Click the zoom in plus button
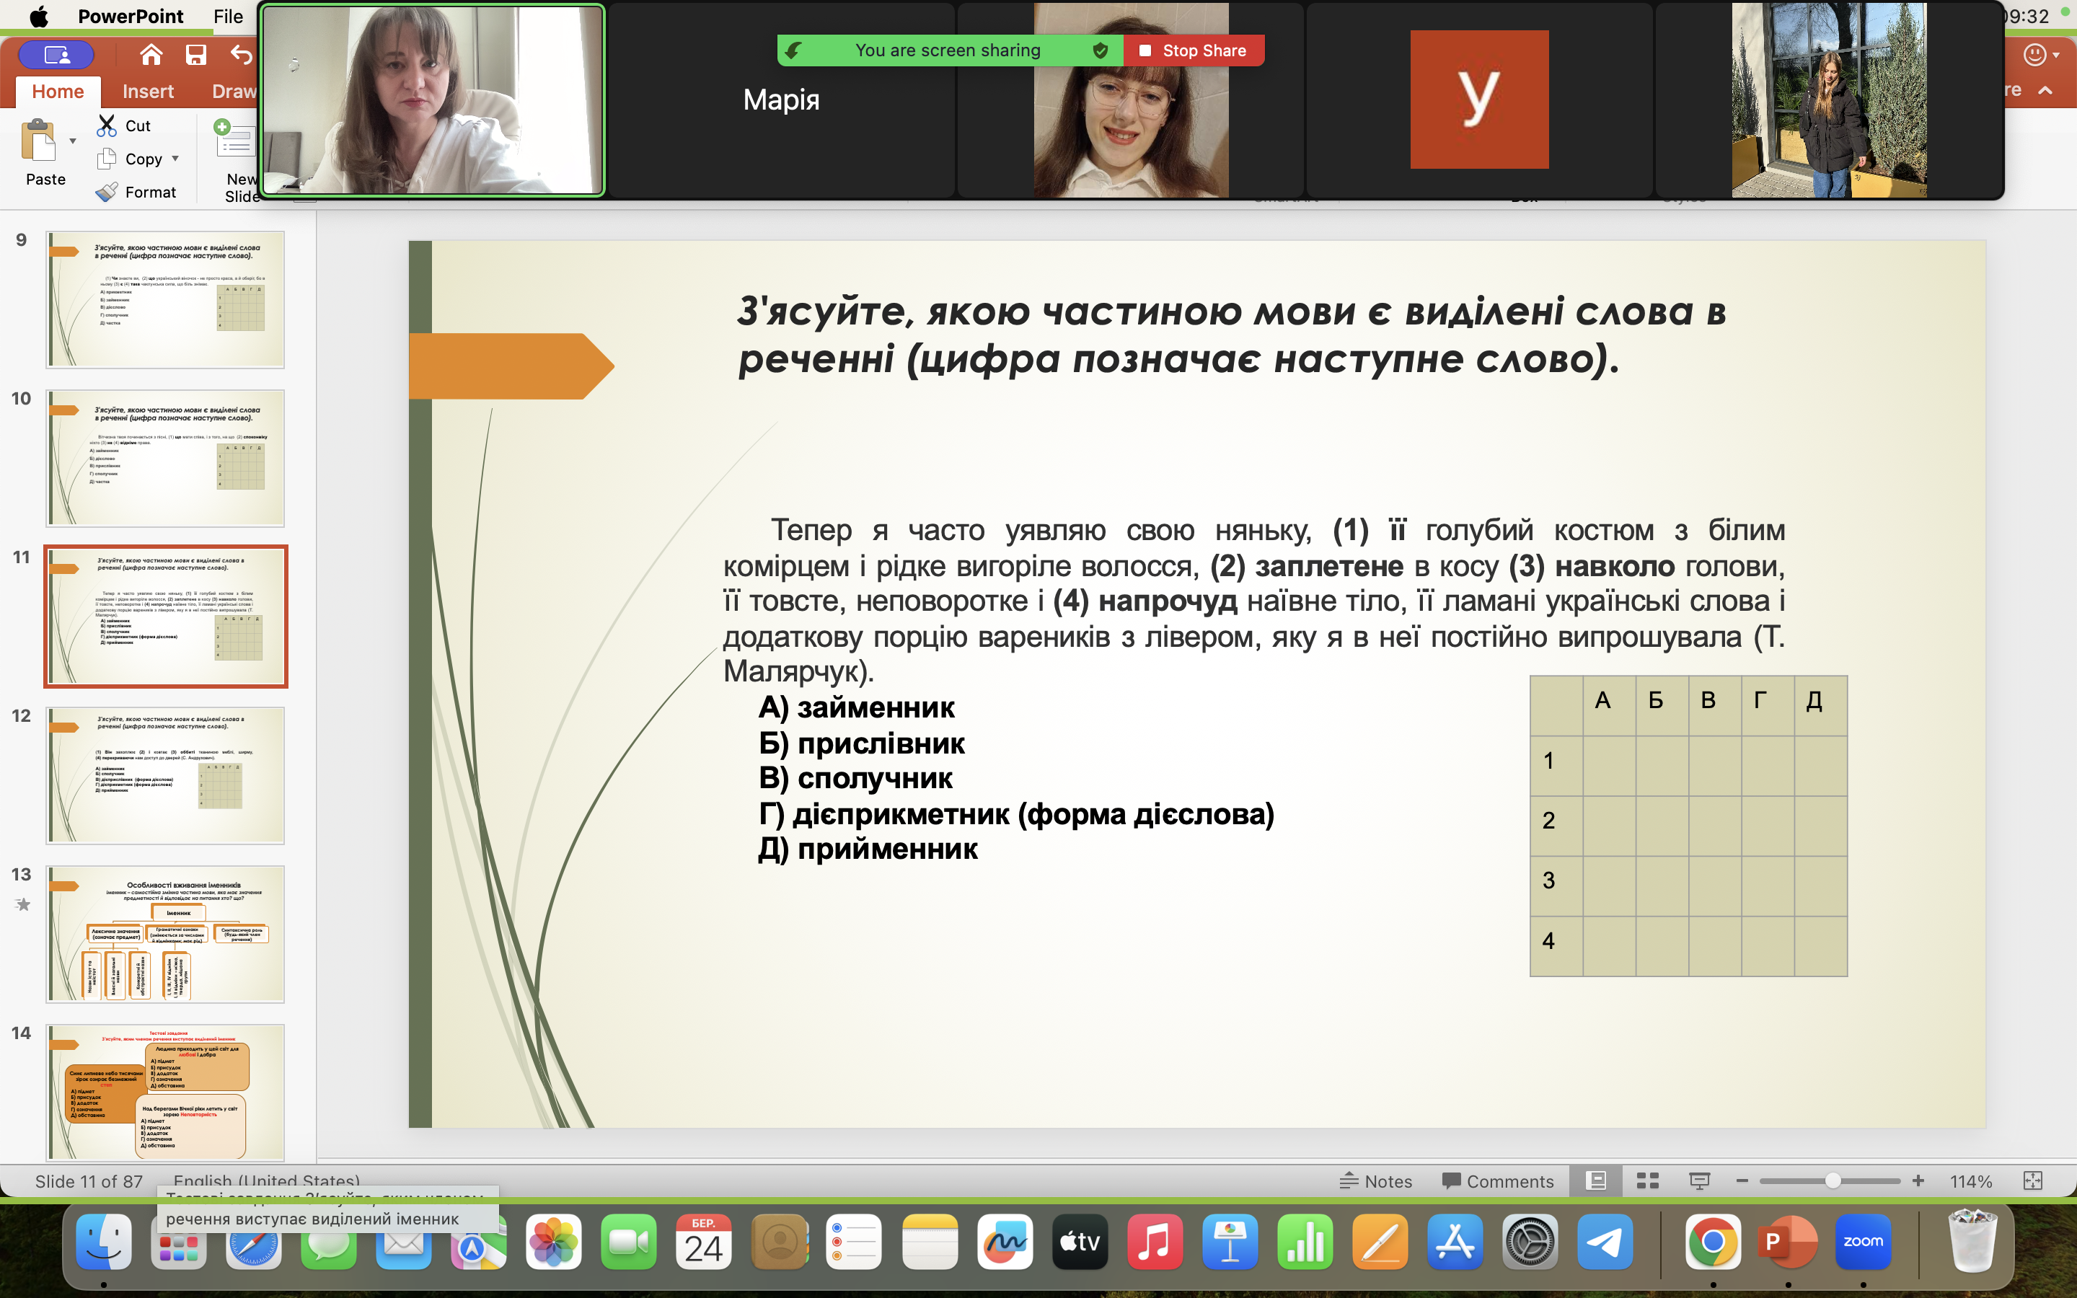The image size is (2077, 1298). click(1918, 1181)
